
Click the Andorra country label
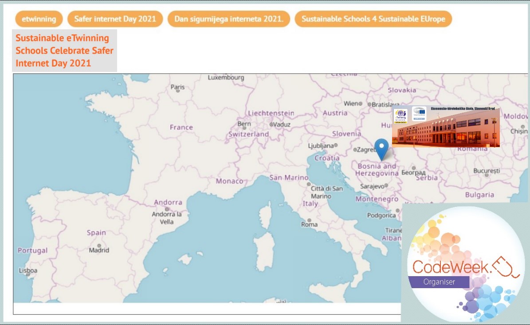(168, 202)
